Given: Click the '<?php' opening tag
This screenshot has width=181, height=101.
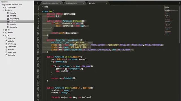Looking at the screenshot, I should point(45,7).
